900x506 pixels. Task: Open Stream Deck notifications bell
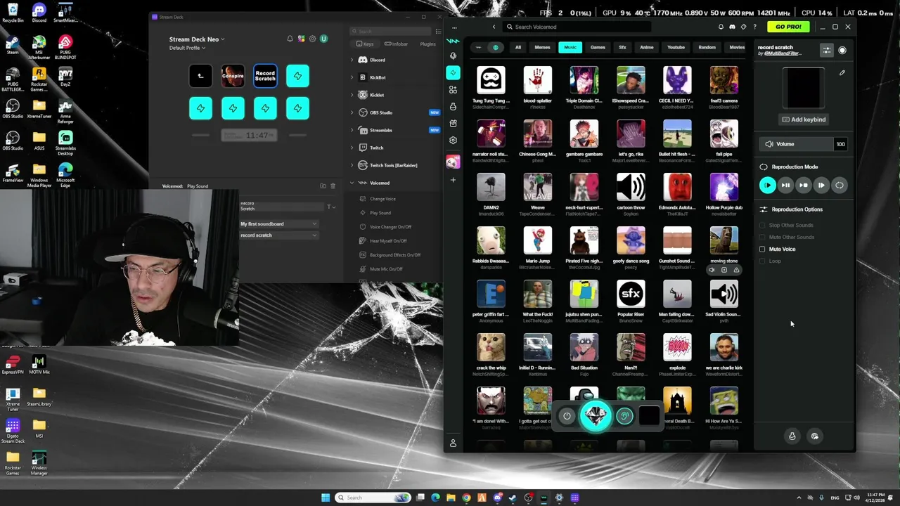(x=290, y=39)
